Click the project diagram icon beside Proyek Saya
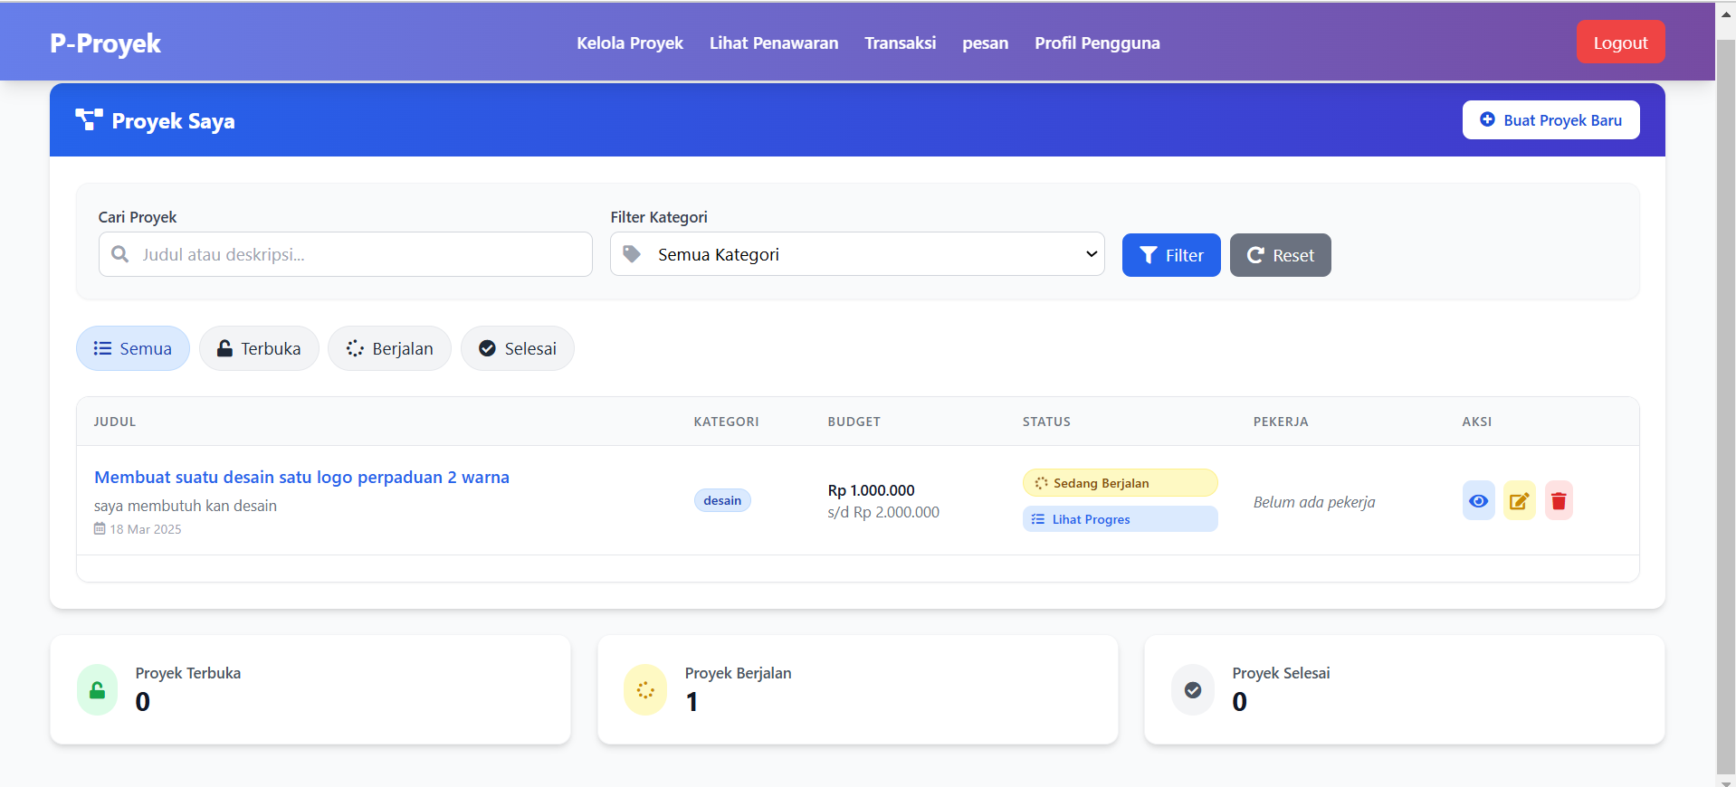This screenshot has width=1736, height=787. click(89, 120)
